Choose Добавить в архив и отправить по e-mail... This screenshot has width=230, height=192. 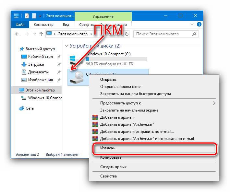(154, 132)
